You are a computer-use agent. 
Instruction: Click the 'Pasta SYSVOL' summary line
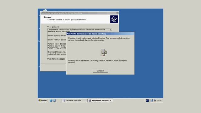(57, 48)
